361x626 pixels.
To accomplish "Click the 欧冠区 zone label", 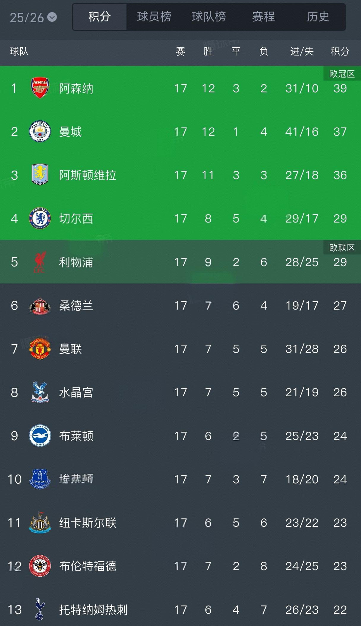I will click(342, 74).
